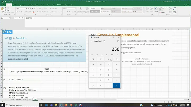Switch to the Formulas tab

[x=30, y=5]
